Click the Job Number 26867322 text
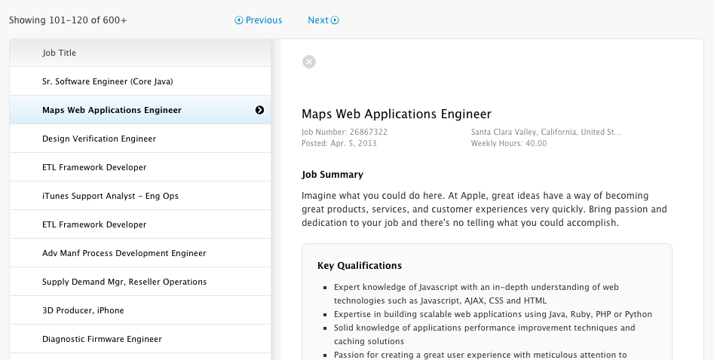This screenshot has height=360, width=714. point(345,132)
